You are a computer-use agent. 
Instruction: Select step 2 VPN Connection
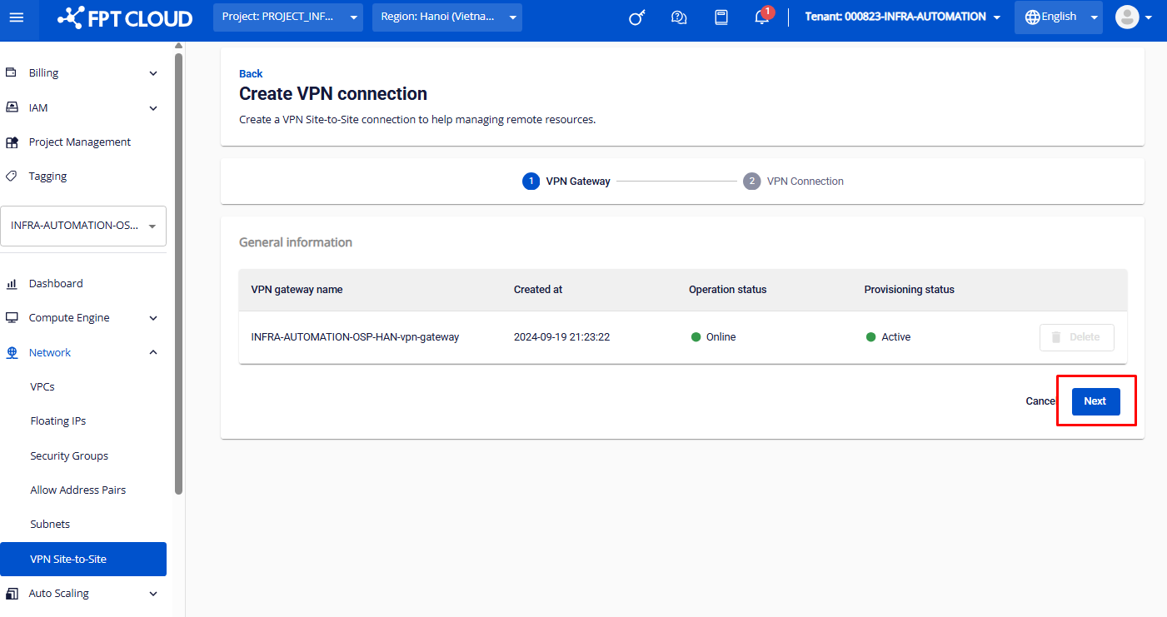[793, 182]
